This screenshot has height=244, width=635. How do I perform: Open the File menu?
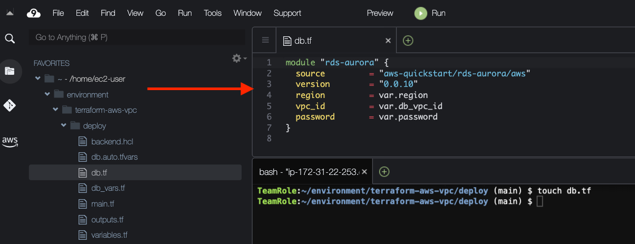pos(58,13)
